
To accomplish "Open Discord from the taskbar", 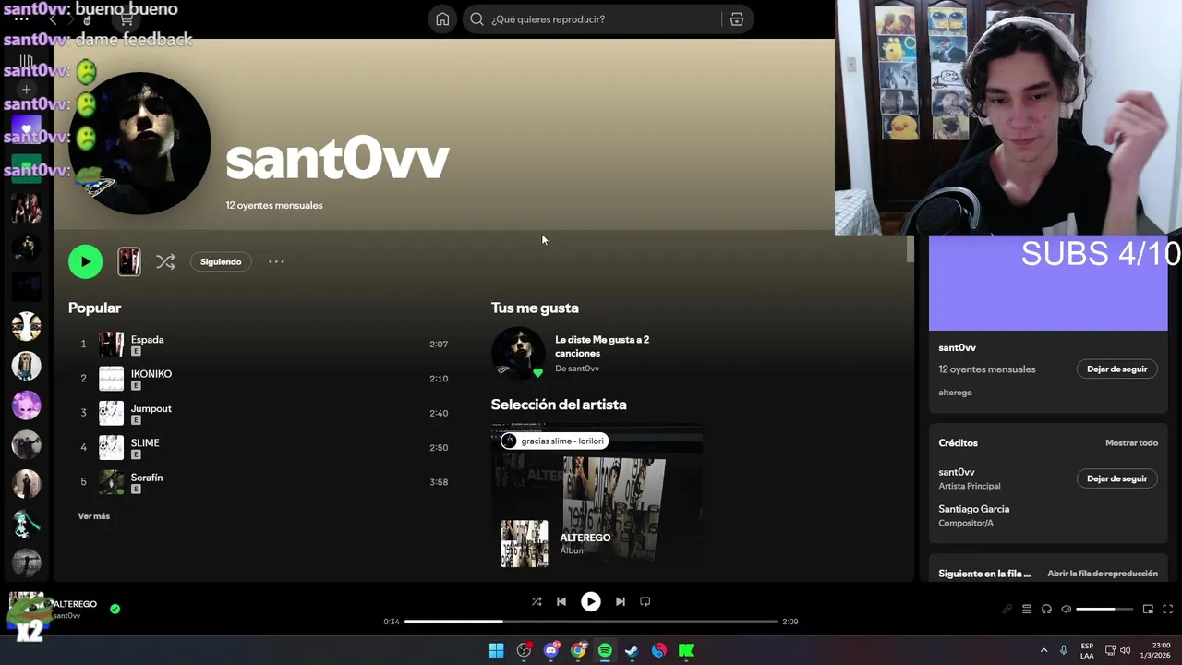I will coord(551,650).
